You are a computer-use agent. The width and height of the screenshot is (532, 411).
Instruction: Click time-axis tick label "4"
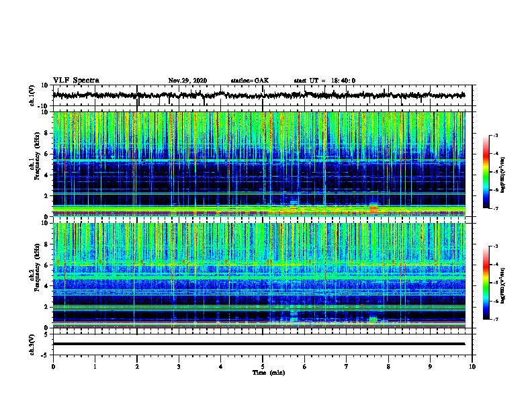221,367
